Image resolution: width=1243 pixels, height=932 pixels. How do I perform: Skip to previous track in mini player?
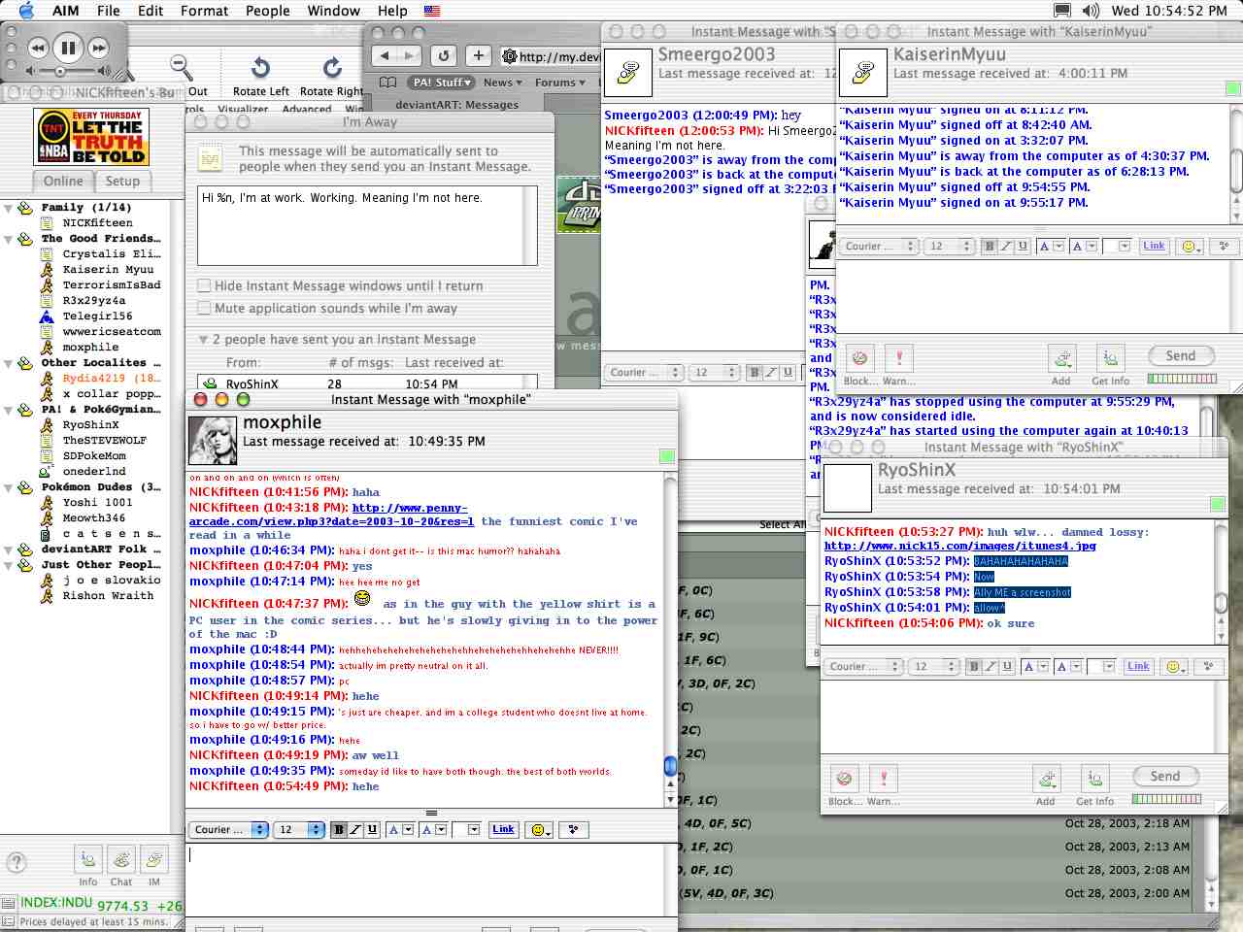tap(38, 48)
